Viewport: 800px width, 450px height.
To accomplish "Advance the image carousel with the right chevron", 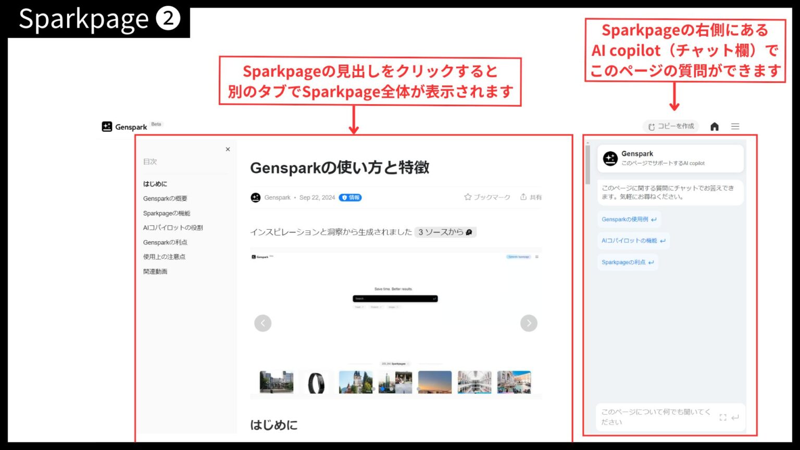I will coord(529,323).
